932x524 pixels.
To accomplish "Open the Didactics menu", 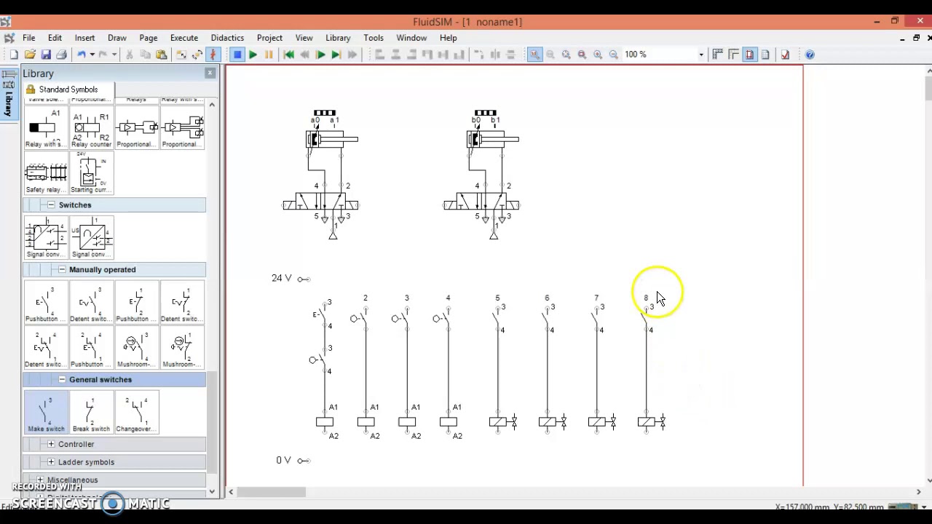I will coord(227,38).
